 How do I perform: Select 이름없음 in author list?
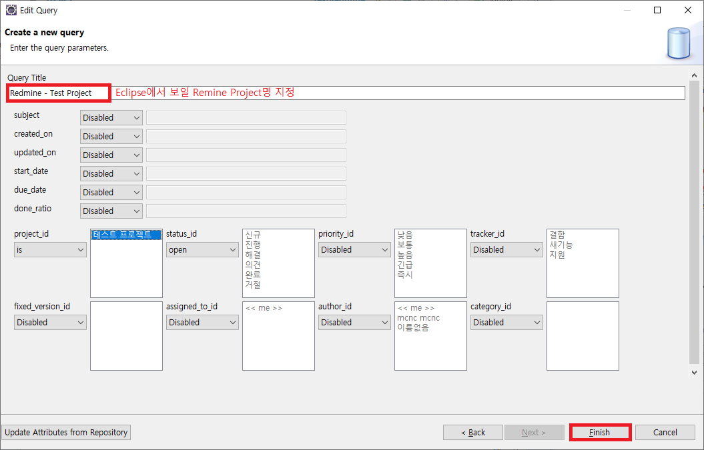click(413, 328)
